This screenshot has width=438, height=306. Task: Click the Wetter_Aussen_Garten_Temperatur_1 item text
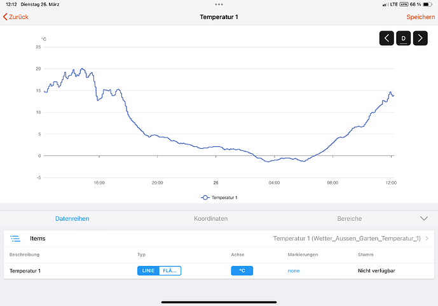point(346,239)
